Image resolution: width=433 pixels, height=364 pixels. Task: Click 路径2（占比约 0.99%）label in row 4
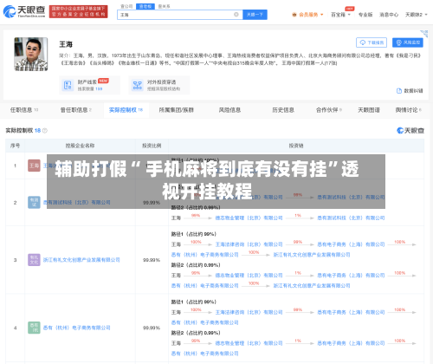(x=196, y=333)
